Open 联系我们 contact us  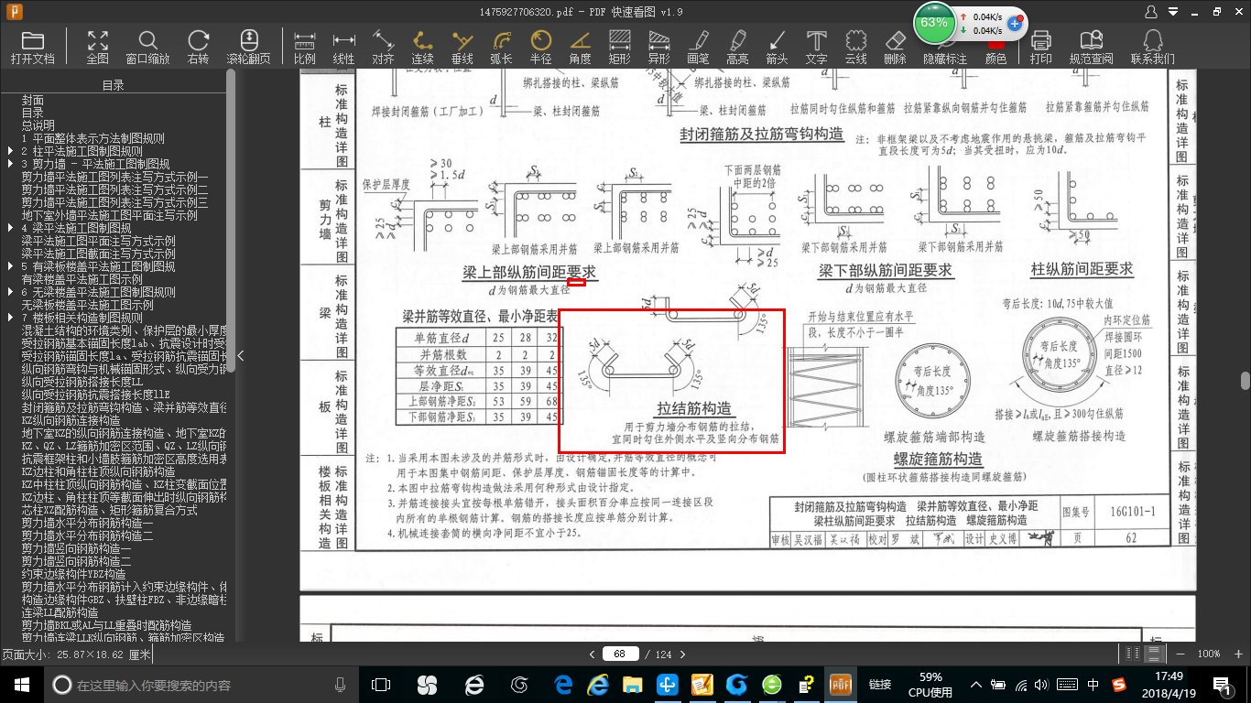[x=1152, y=47]
